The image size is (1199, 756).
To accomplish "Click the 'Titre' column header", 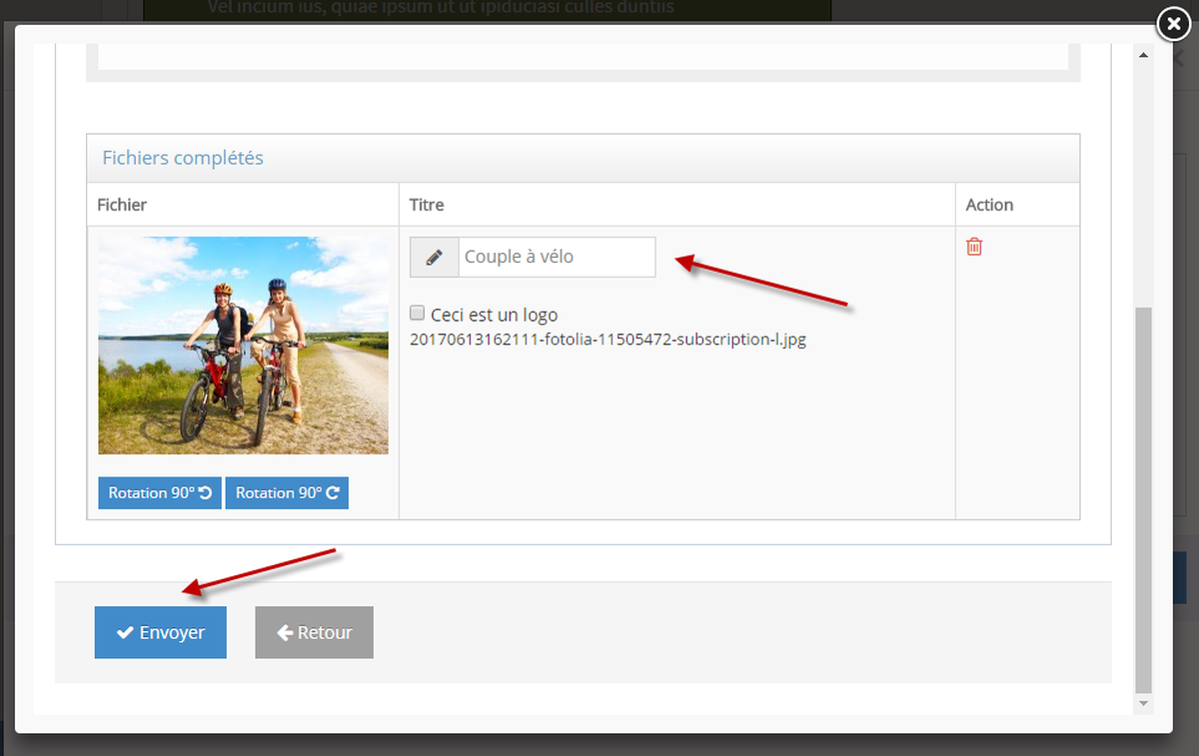I will point(427,205).
